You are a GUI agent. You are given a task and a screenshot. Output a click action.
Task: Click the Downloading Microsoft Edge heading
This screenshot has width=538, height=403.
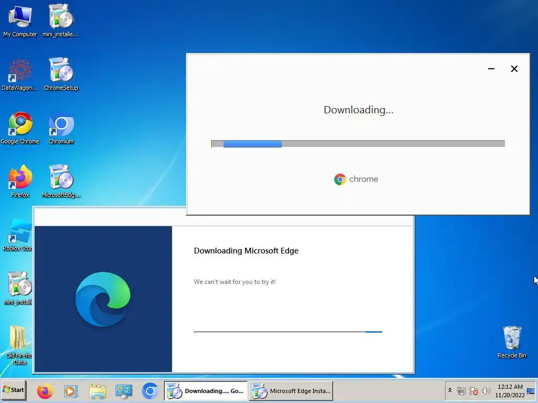(x=246, y=251)
